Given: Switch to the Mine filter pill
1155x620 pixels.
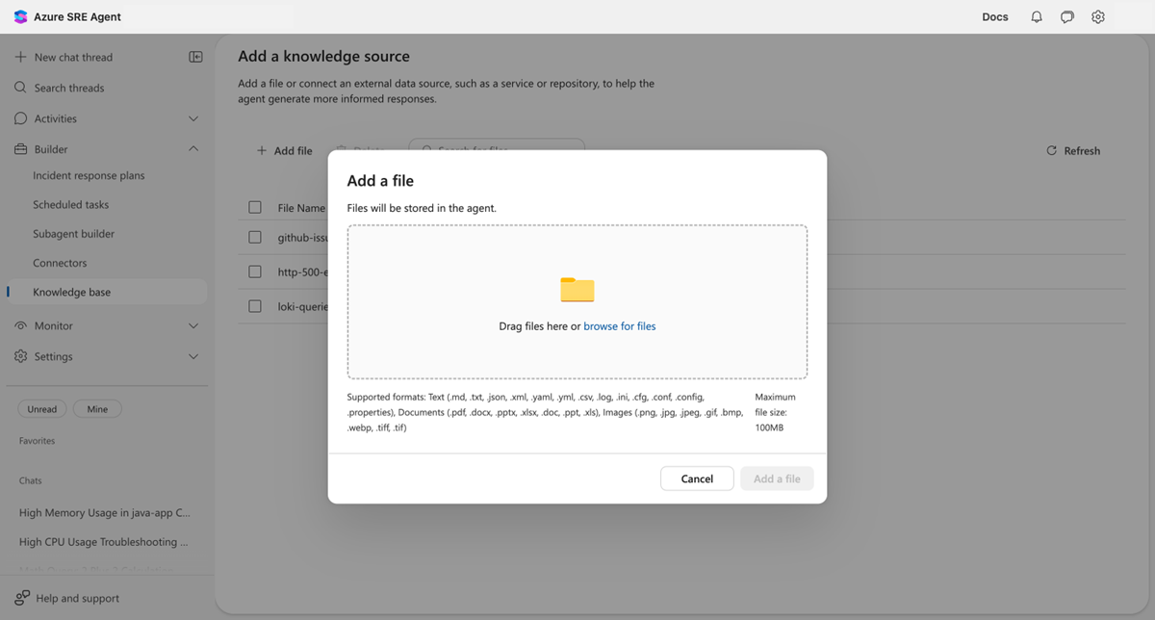Looking at the screenshot, I should click(96, 408).
